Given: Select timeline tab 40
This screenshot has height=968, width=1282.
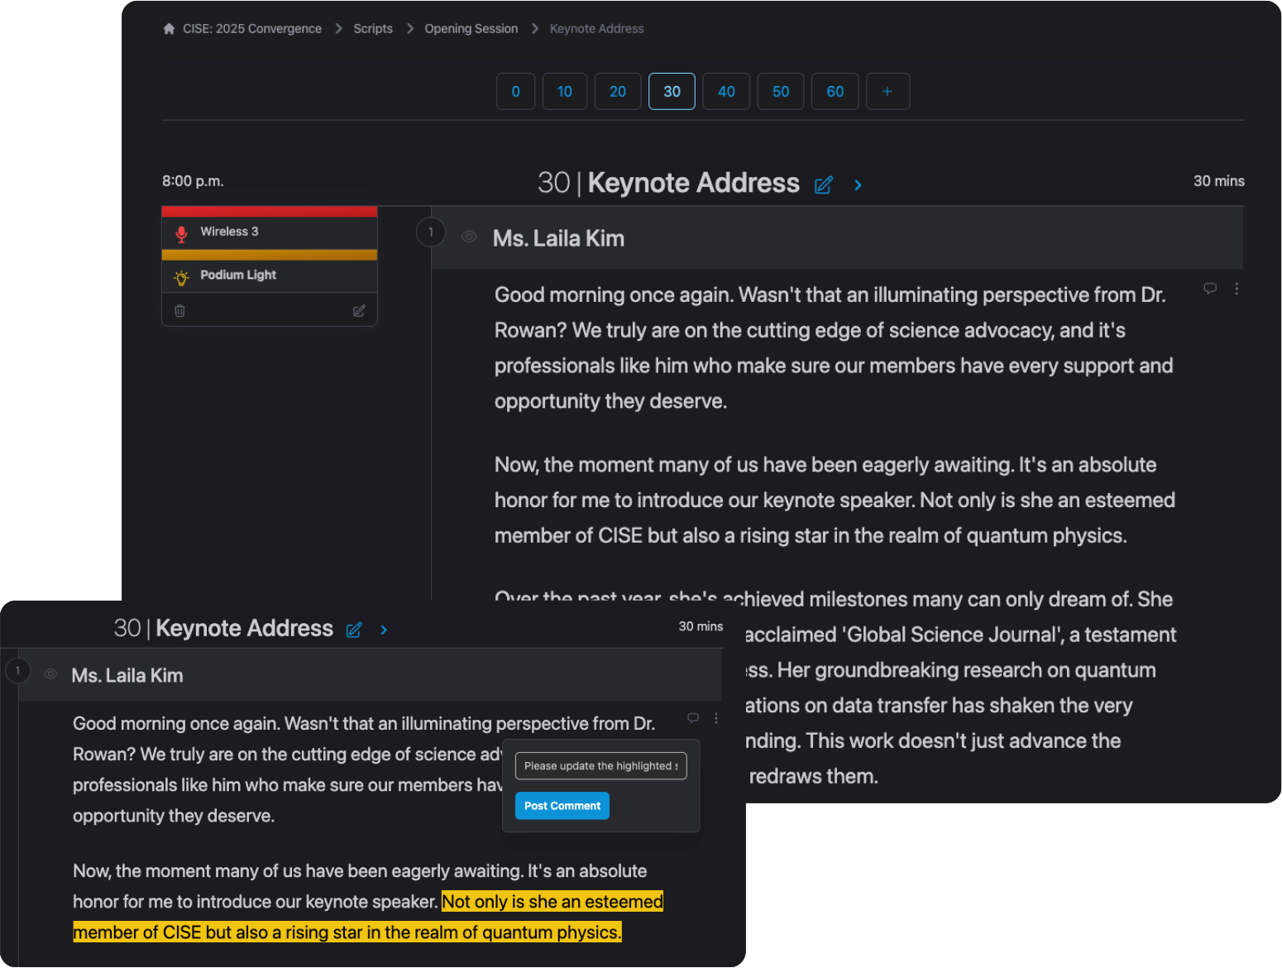Looking at the screenshot, I should [x=726, y=92].
